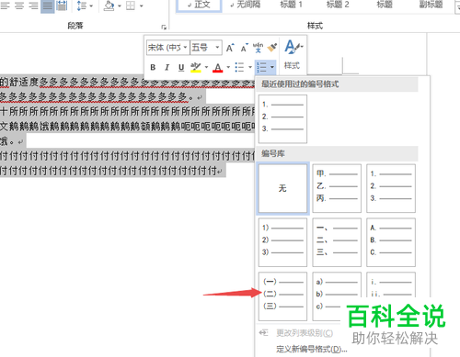Viewport: 460px width, 357px height.
Task: Open highlight color dropdown arrow
Action: click(206, 67)
